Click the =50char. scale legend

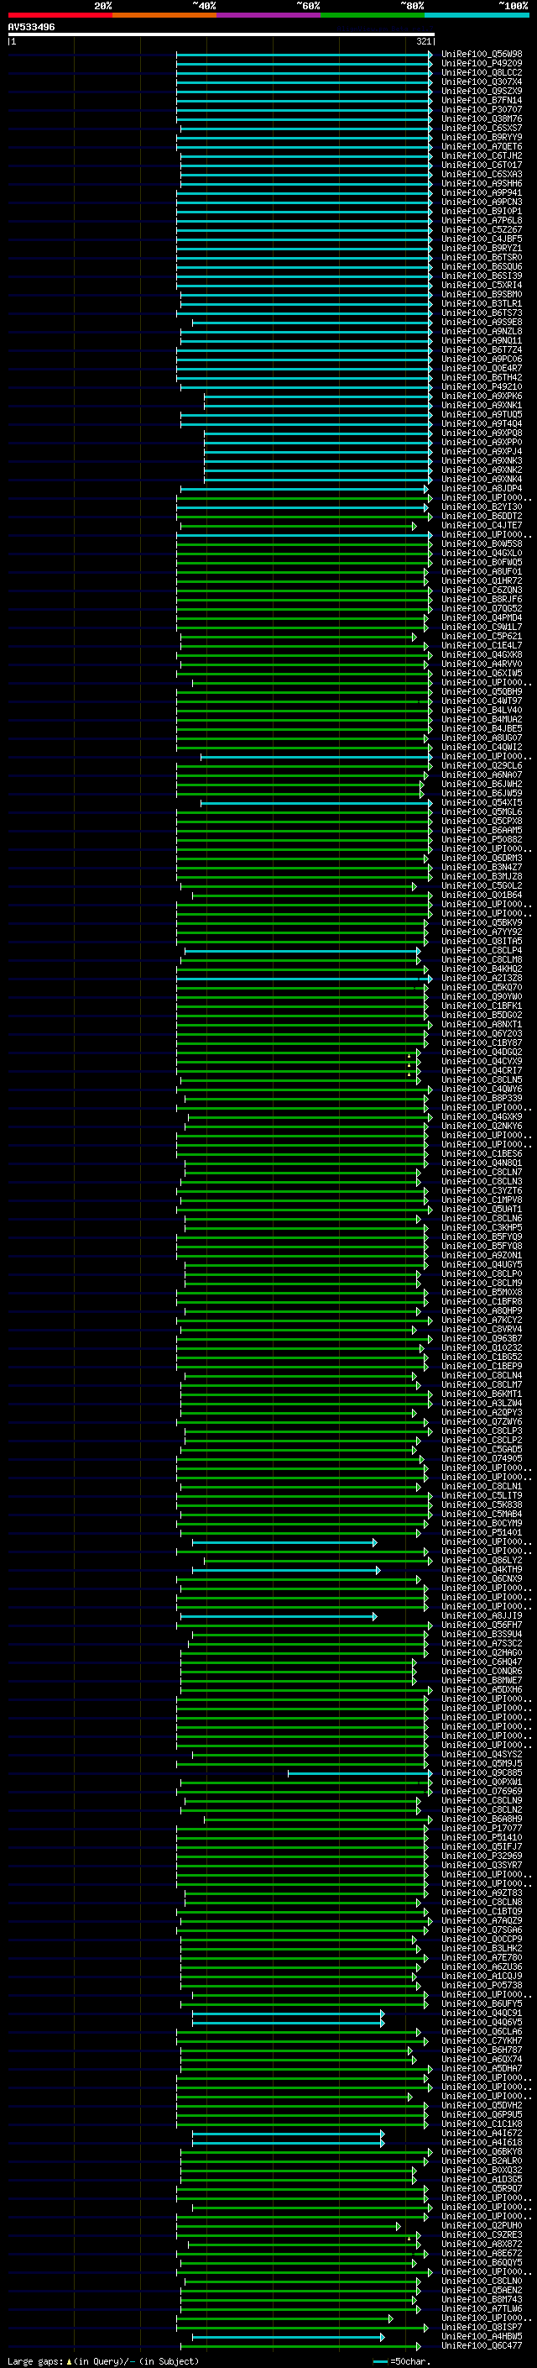pos(402,2361)
